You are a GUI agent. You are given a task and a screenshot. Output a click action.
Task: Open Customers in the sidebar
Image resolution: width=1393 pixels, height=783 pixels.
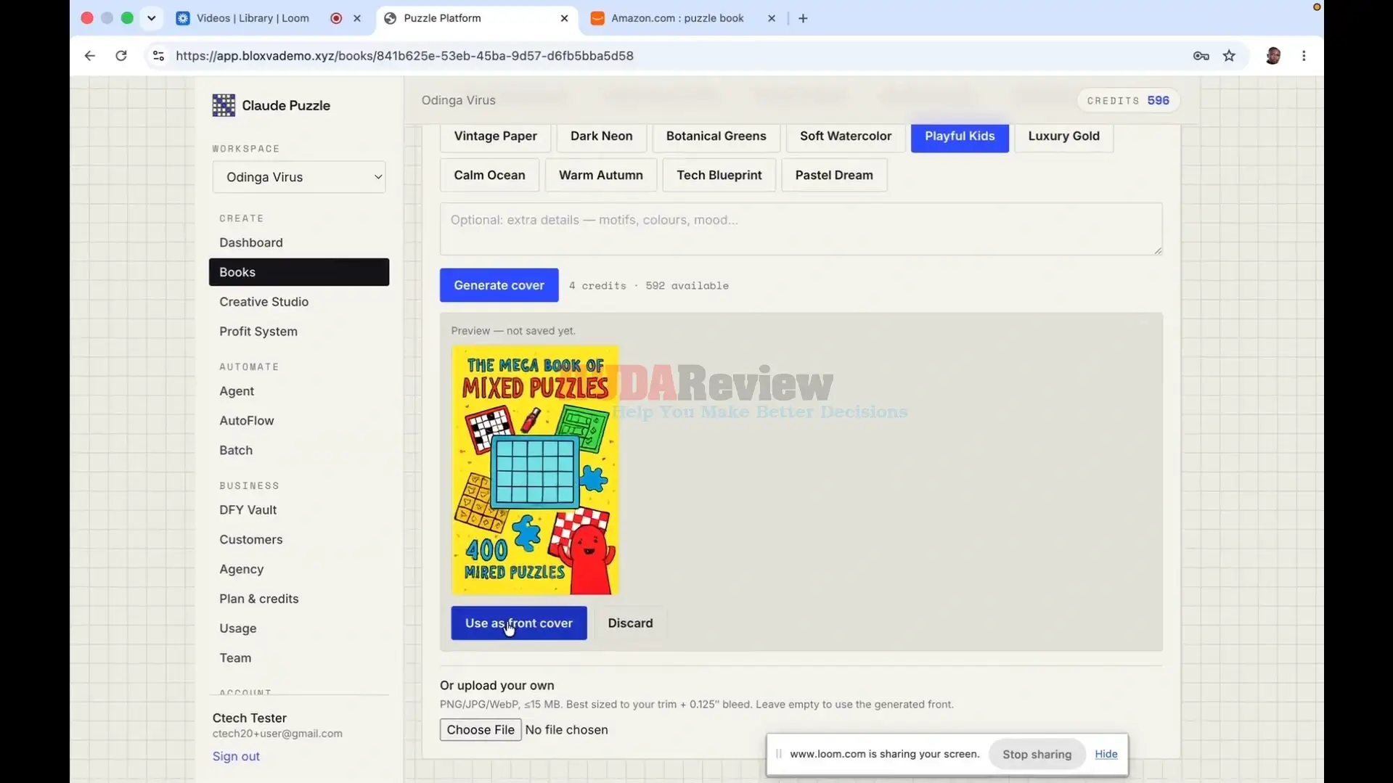299,540
